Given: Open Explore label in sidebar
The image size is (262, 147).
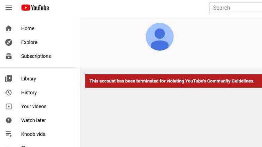Looking at the screenshot, I should click(29, 42).
